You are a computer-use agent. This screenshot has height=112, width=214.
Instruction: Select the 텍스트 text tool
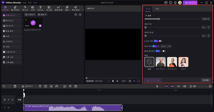pyautogui.click(x=25, y=9)
